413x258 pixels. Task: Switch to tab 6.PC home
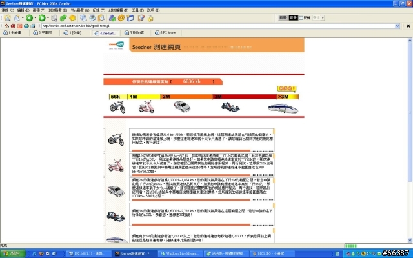coord(167,33)
